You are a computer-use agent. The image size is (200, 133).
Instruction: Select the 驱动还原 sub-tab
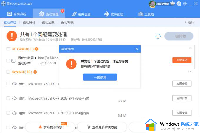(x=48, y=23)
